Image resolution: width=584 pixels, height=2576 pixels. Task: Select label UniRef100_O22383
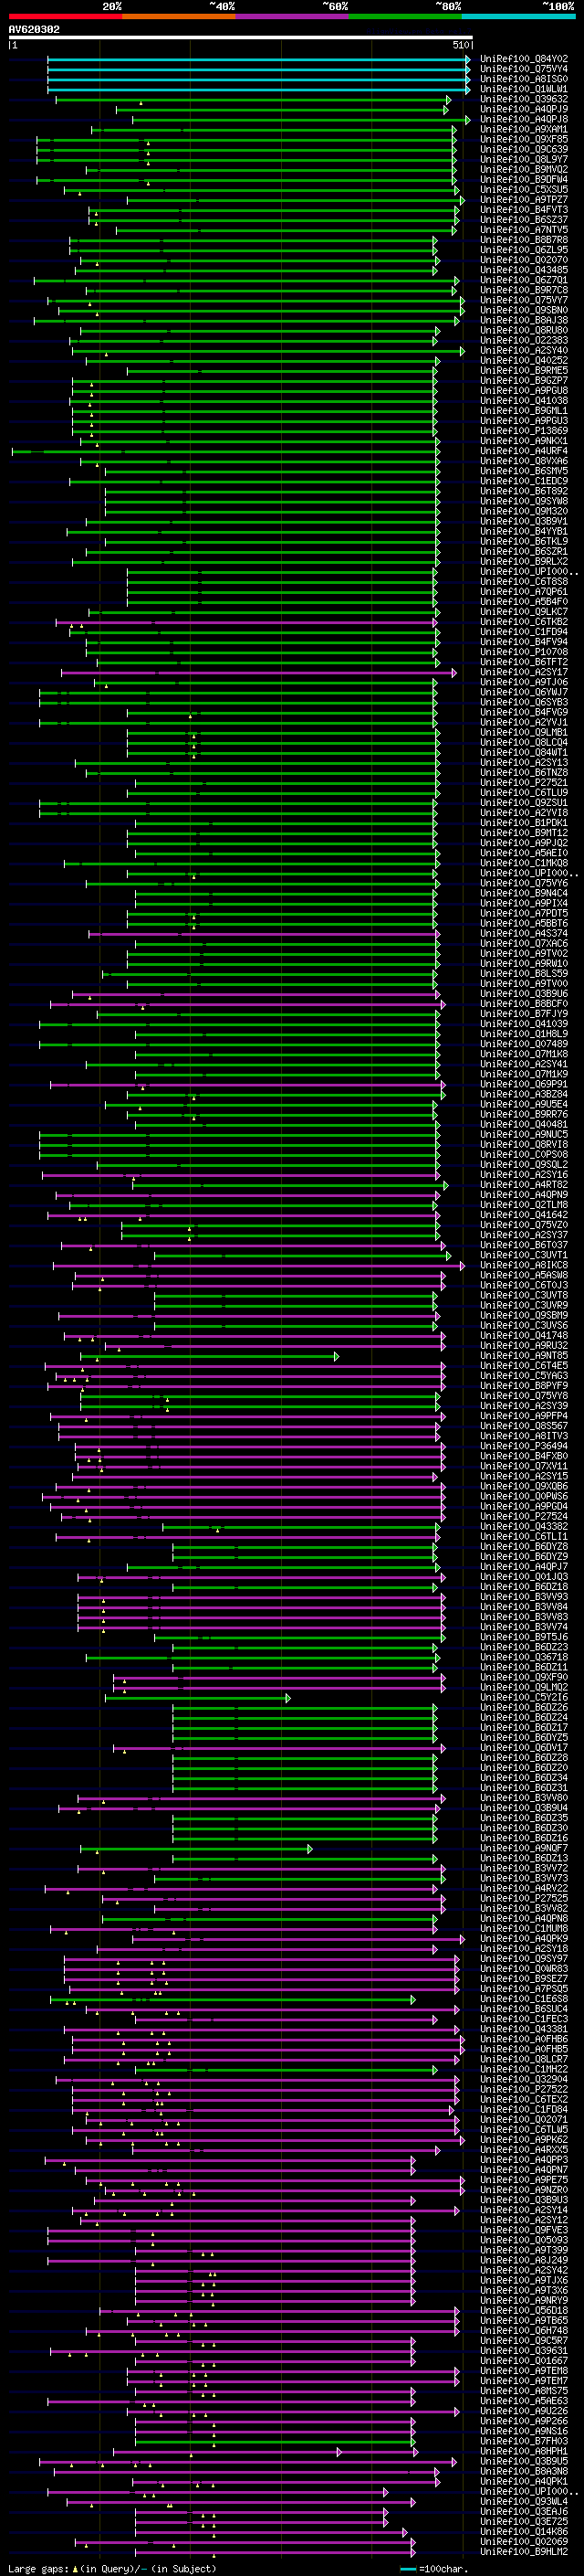(523, 340)
